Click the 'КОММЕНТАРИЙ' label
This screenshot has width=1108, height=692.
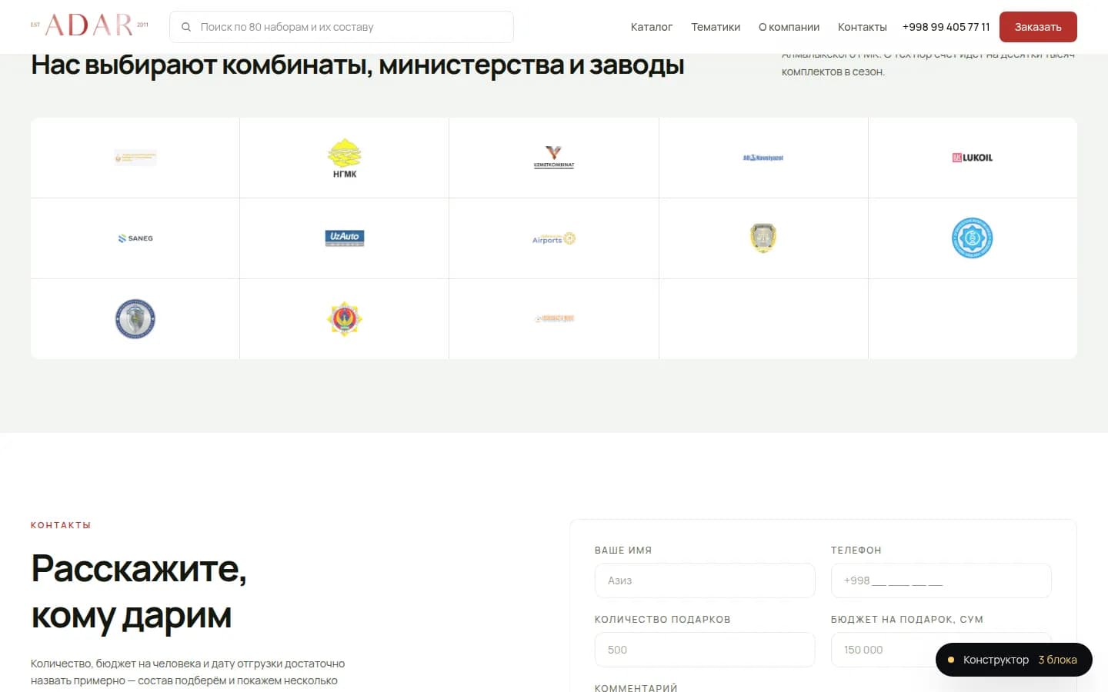636,688
